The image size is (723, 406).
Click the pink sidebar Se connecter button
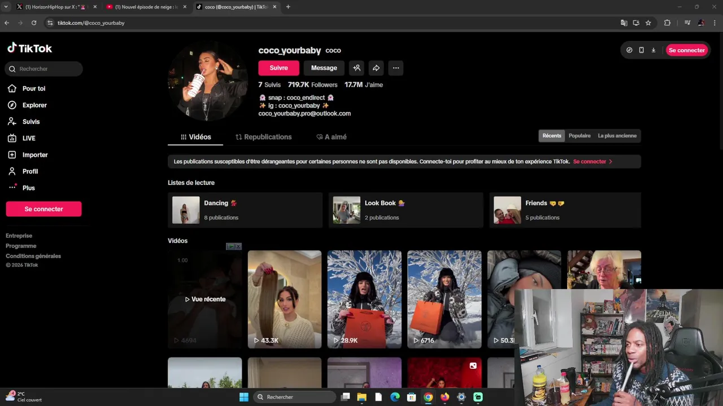(43, 209)
